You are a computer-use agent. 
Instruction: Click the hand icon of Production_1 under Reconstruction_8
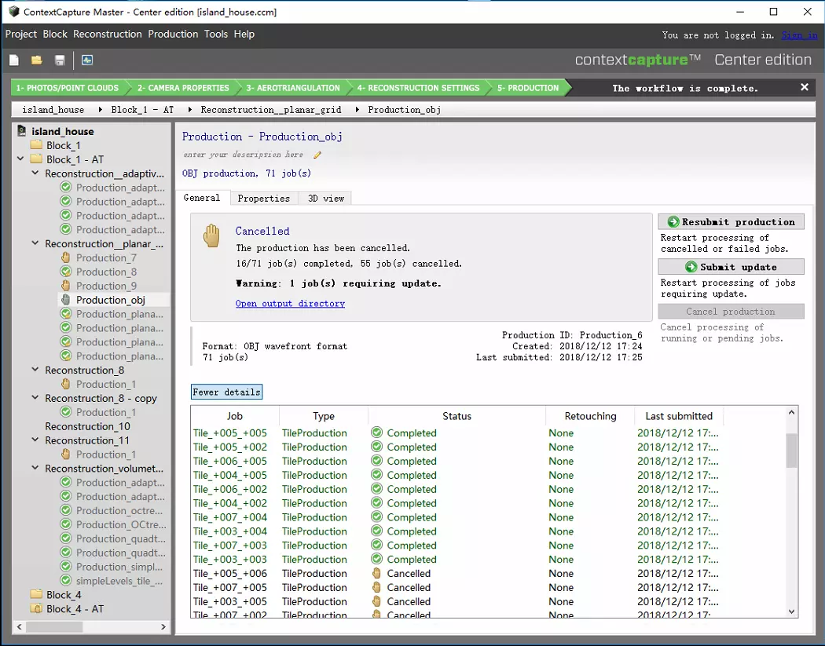(66, 385)
